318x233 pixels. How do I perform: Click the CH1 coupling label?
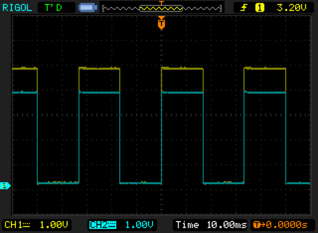[17, 225]
